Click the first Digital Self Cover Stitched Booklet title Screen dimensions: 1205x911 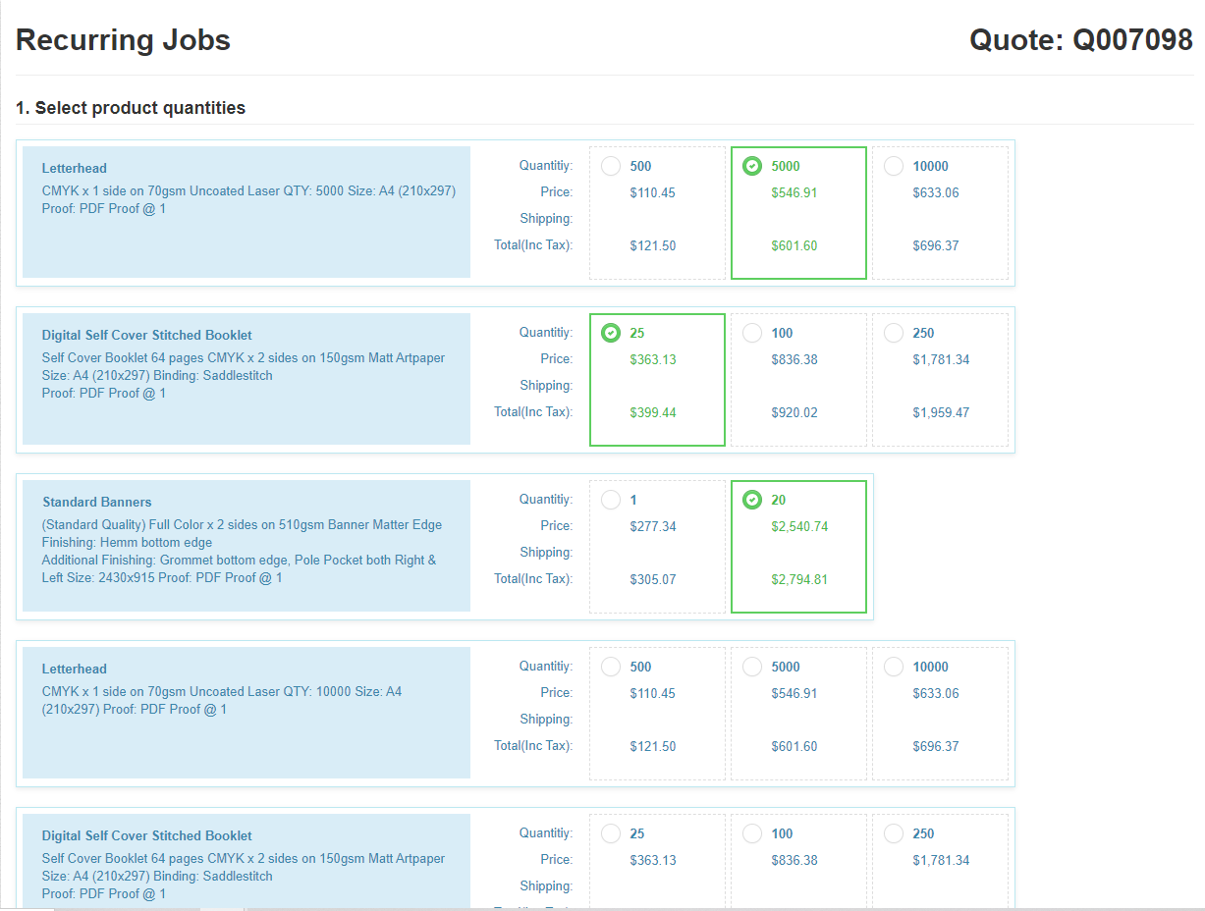tap(147, 335)
